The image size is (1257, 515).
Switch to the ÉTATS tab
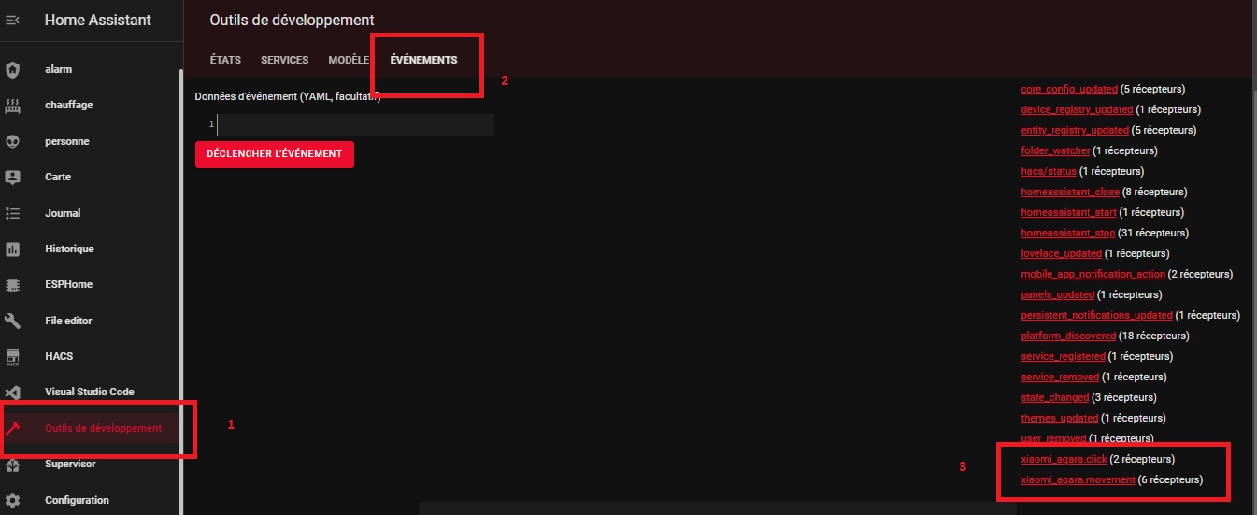click(x=225, y=60)
